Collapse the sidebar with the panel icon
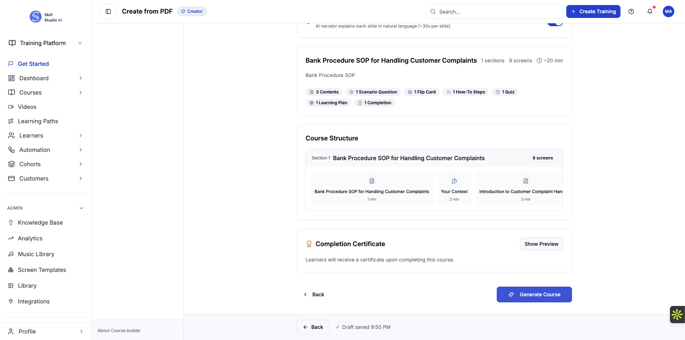Screen dimensions: 685x340 click(x=108, y=11)
